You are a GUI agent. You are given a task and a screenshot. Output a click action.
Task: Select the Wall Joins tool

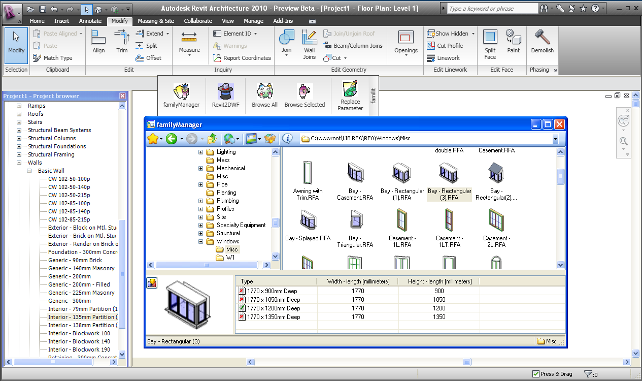(x=310, y=44)
